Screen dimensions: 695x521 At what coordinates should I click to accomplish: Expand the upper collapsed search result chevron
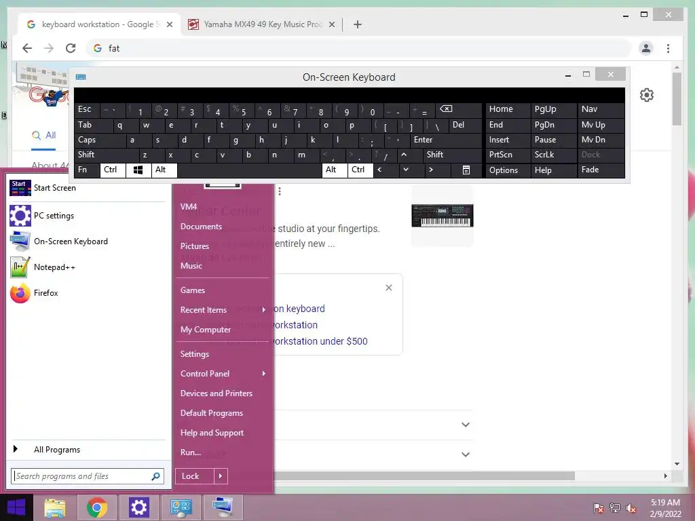466,425
